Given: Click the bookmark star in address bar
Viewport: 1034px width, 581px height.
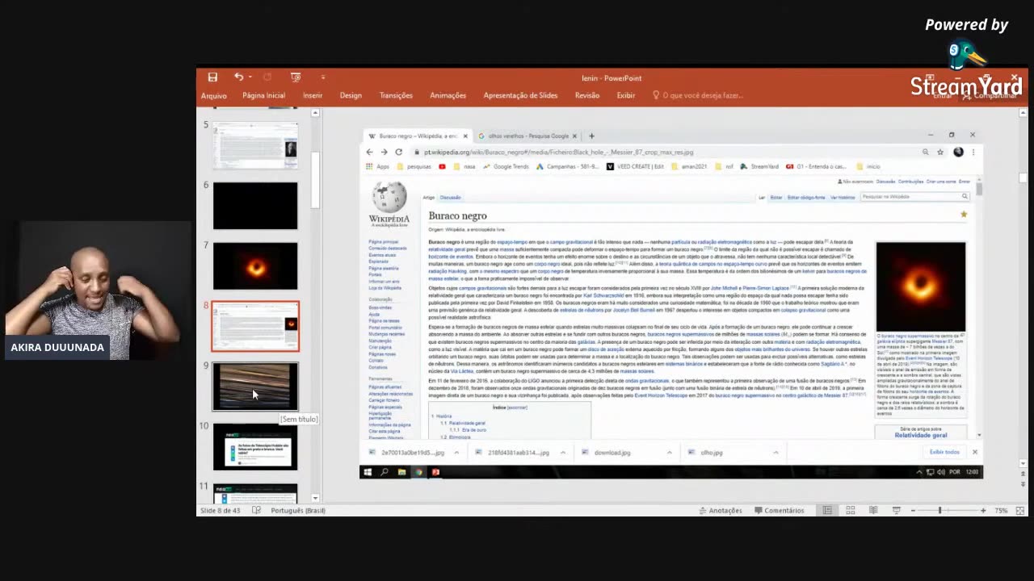Looking at the screenshot, I should [x=940, y=152].
